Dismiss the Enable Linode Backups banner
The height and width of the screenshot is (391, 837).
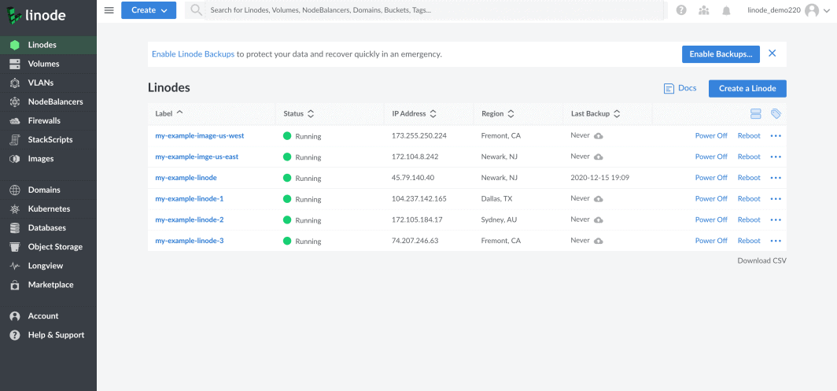[x=772, y=53]
